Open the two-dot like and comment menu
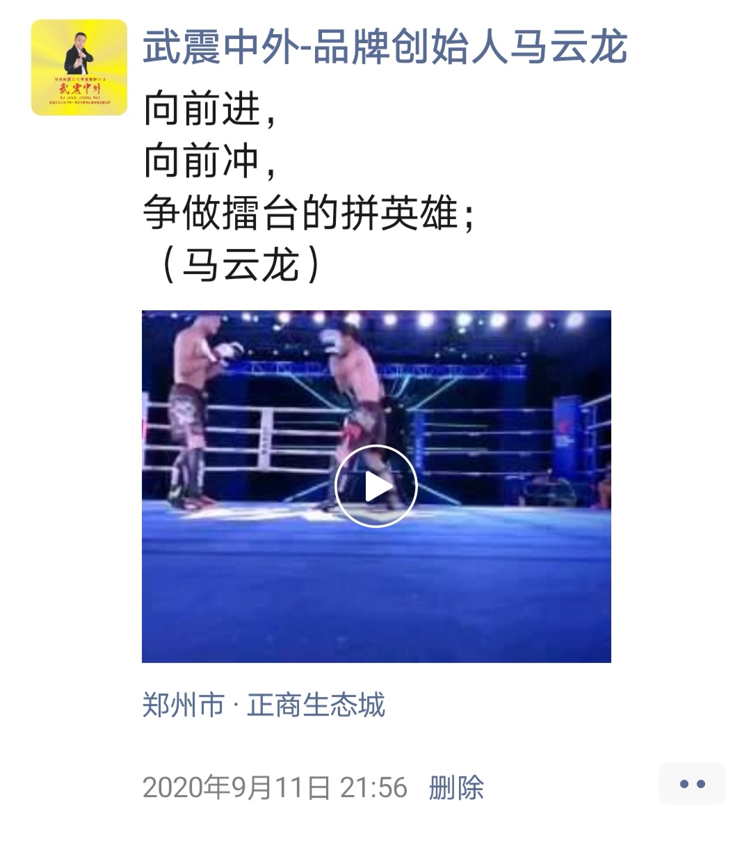The height and width of the screenshot is (843, 751). (692, 784)
